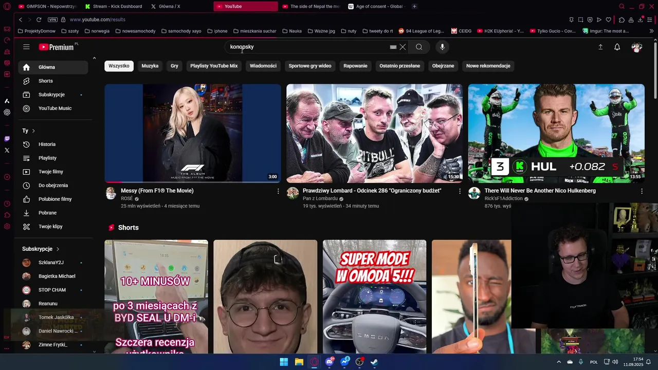Click the Opera tab search magnifier

(x=622, y=6)
